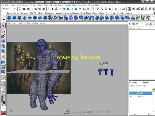Click the Save Scene icon
This screenshot has width=155, height=116.
pos(28,9)
